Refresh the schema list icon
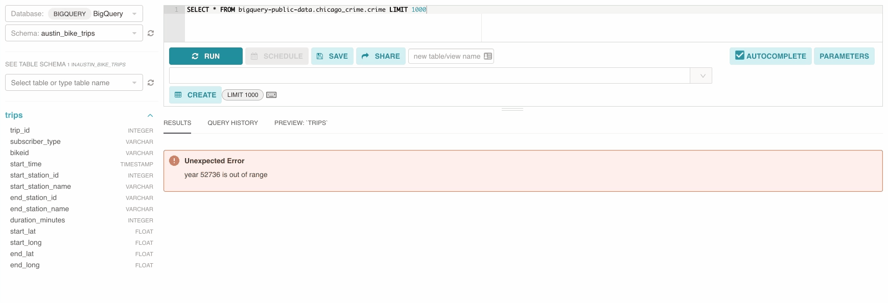This screenshot has width=888, height=303. 151,33
